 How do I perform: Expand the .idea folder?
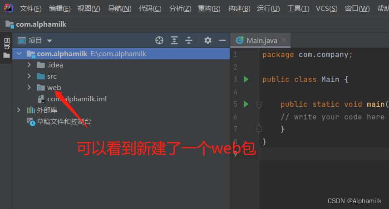tap(29, 65)
